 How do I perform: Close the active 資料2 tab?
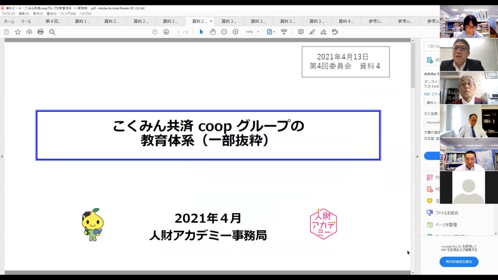211,21
